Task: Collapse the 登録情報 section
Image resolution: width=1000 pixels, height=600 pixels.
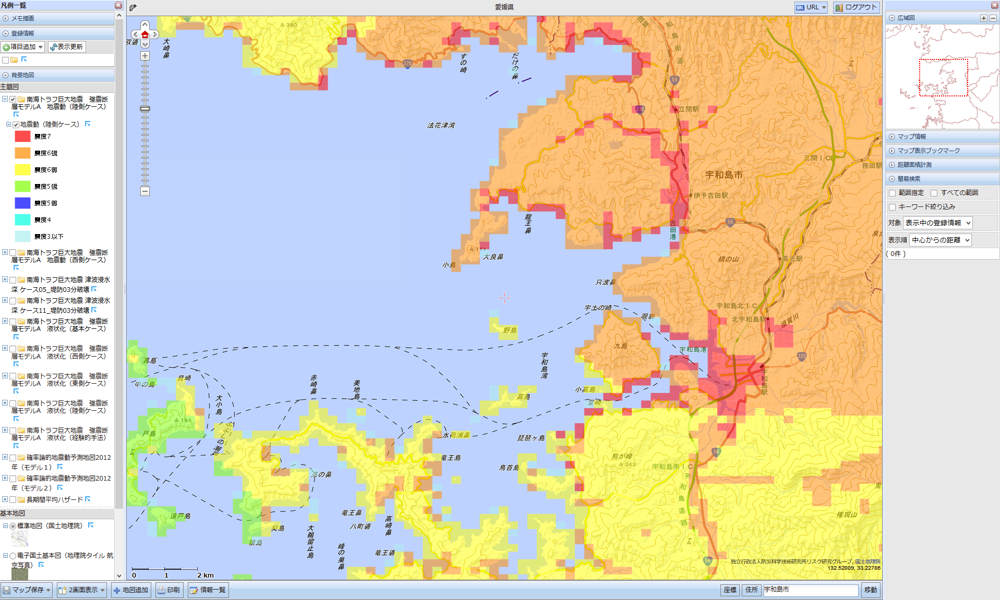Action: [x=57, y=33]
